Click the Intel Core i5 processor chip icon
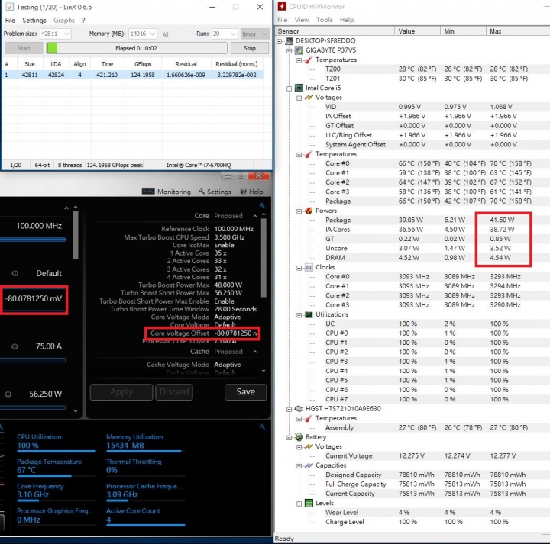 tap(299, 88)
